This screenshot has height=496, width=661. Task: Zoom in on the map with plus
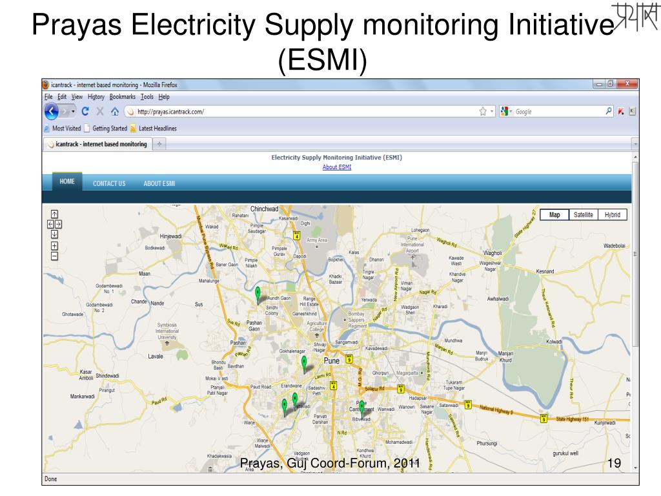coord(54,246)
